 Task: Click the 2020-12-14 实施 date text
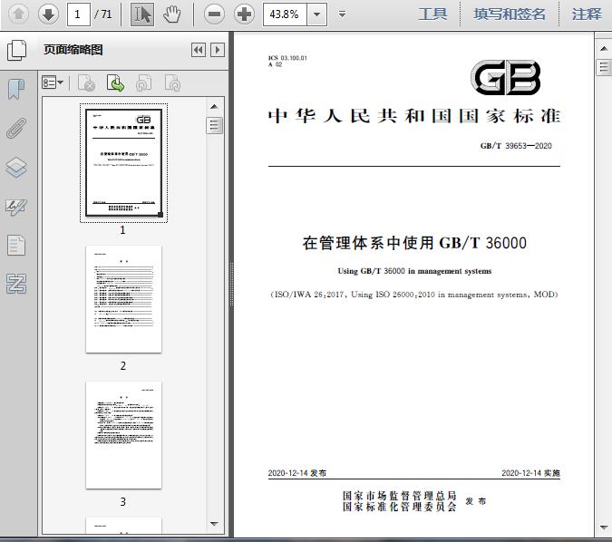coord(530,473)
